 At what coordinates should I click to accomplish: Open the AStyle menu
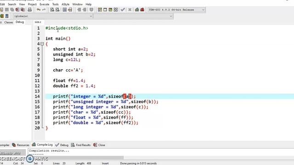(65, 4)
